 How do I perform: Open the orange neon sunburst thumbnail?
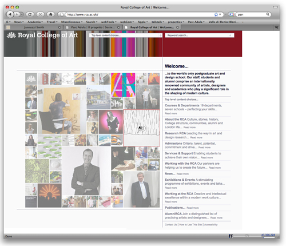[x=50, y=196]
